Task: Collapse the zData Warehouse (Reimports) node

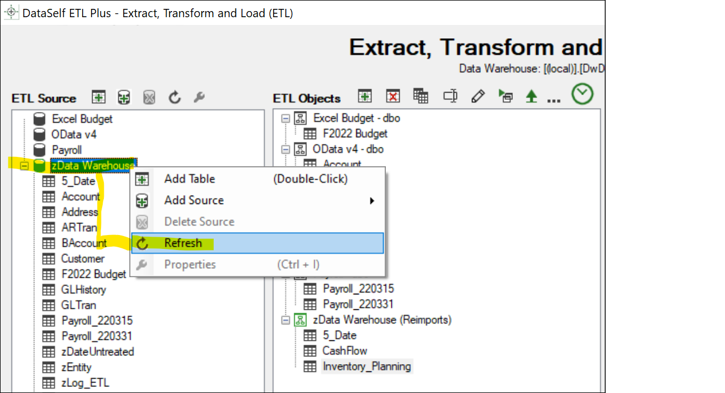Action: tap(285, 320)
